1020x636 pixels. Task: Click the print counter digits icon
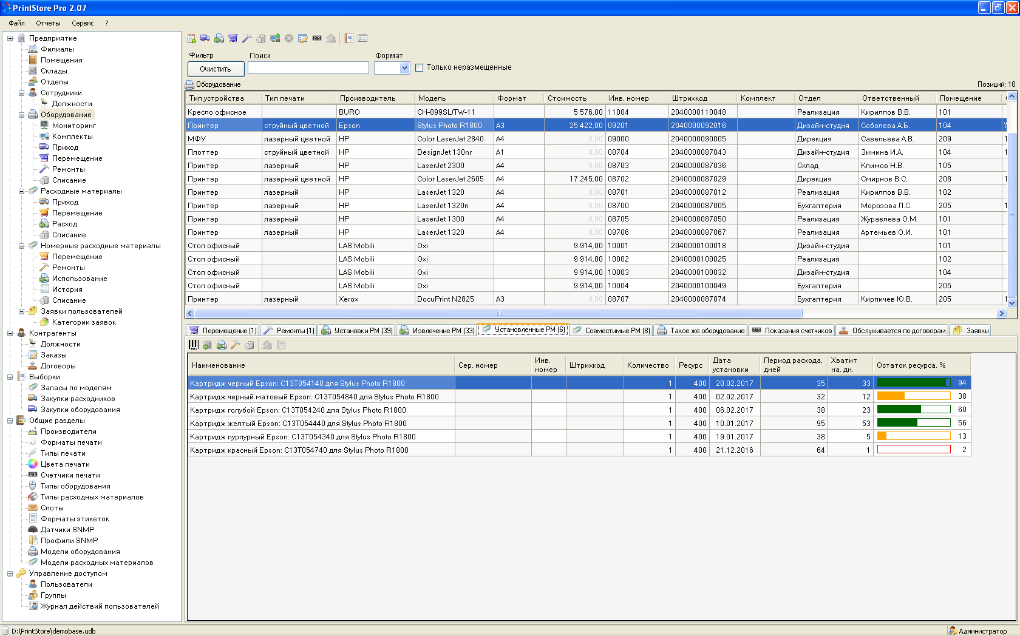point(317,38)
